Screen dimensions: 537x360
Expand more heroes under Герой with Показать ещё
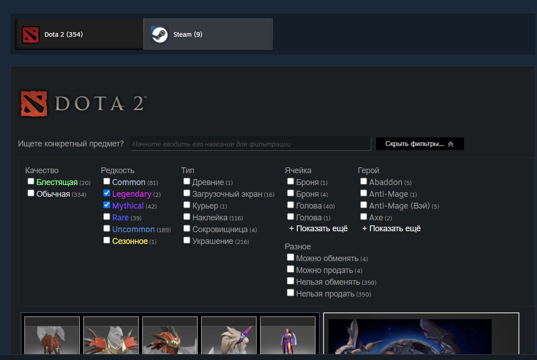pos(392,229)
